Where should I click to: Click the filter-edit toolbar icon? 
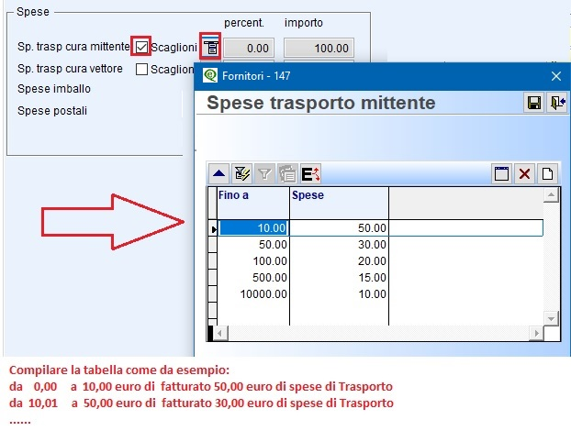241,173
